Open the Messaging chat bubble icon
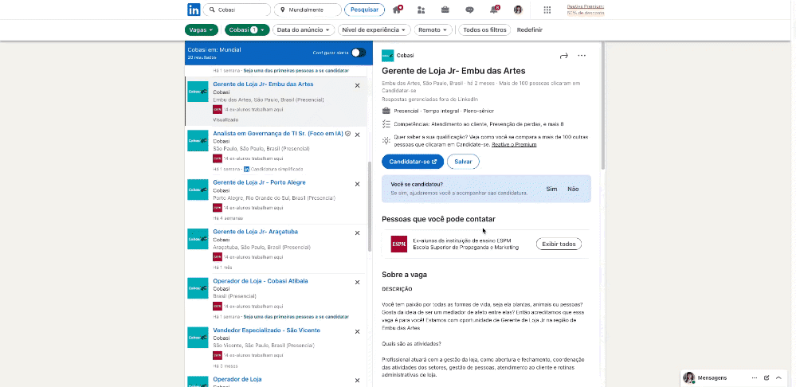The width and height of the screenshot is (796, 387). point(469,10)
